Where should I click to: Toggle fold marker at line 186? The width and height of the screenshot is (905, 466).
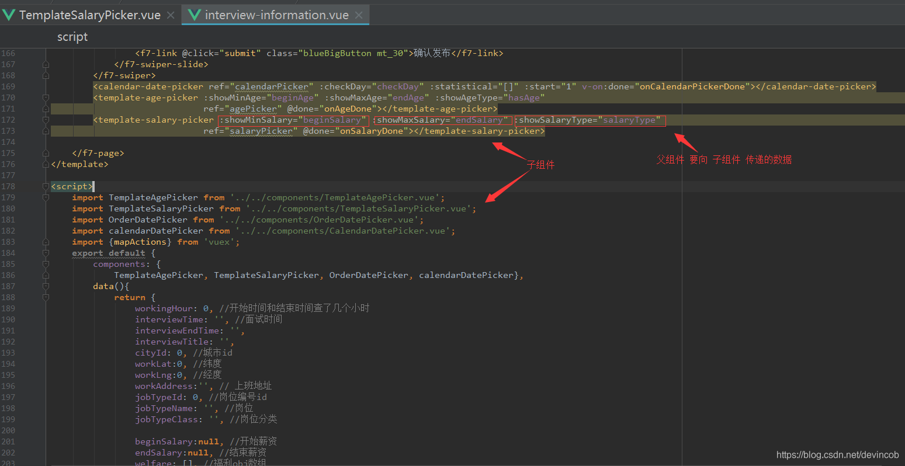point(46,275)
